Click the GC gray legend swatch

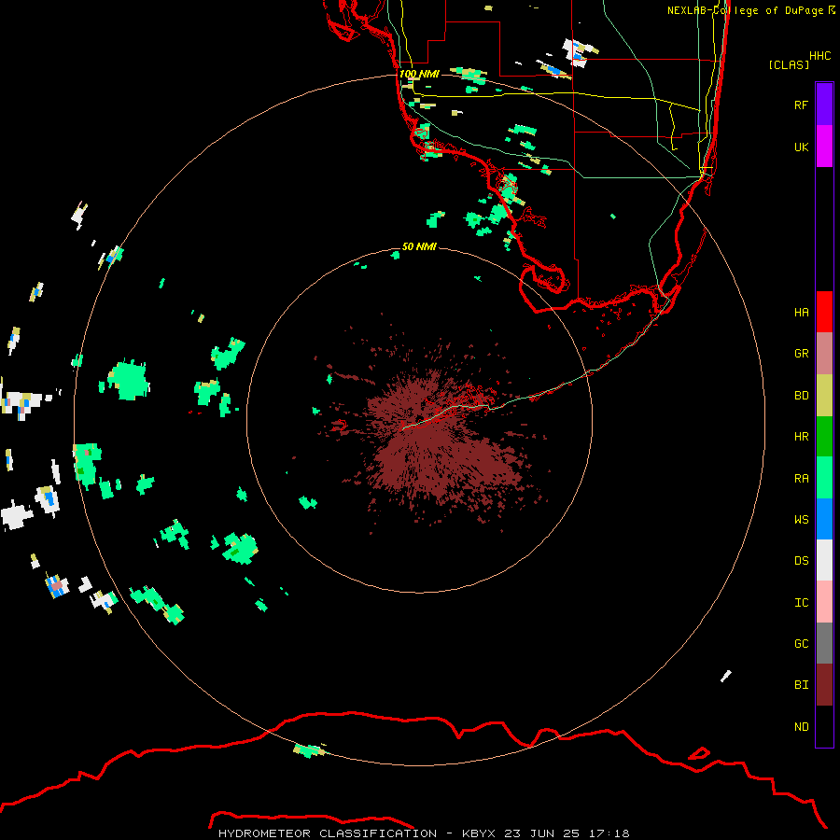tap(824, 643)
